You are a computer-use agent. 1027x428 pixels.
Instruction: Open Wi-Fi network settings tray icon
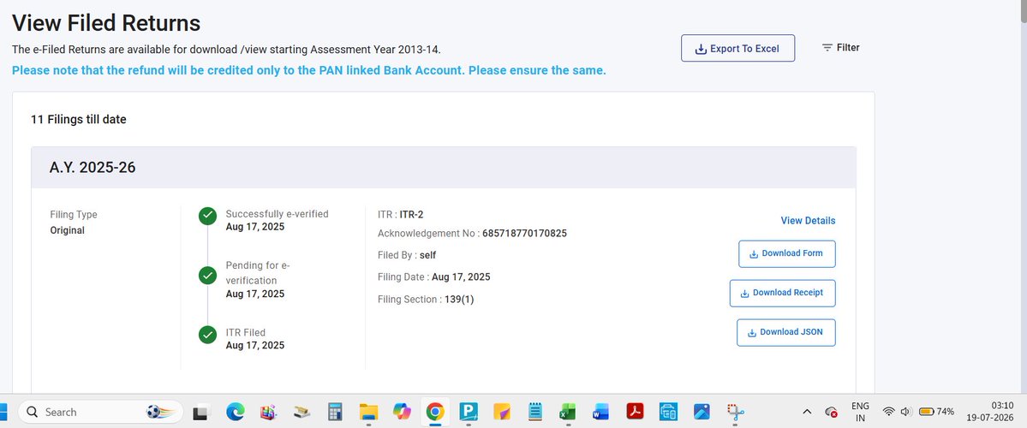point(889,412)
